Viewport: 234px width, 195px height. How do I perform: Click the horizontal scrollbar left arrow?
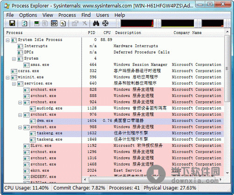[x=85, y=180]
